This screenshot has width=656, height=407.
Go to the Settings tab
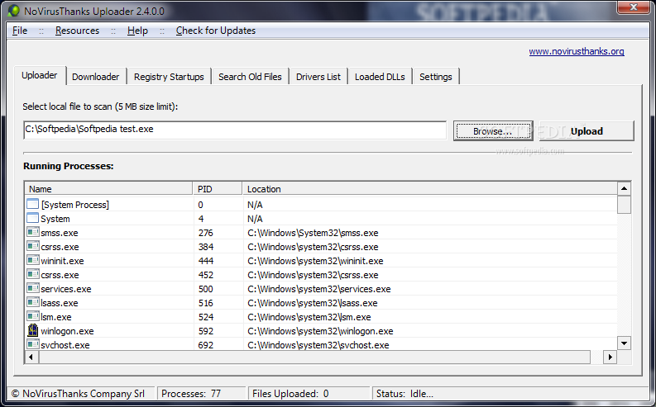[435, 77]
